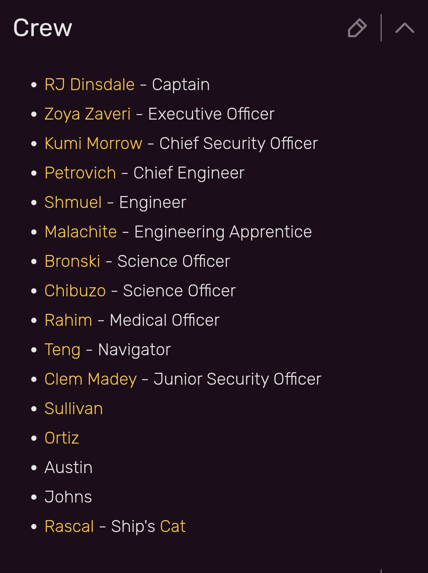Image resolution: width=428 pixels, height=573 pixels.
Task: Click the Ortiz link
Action: (x=62, y=438)
